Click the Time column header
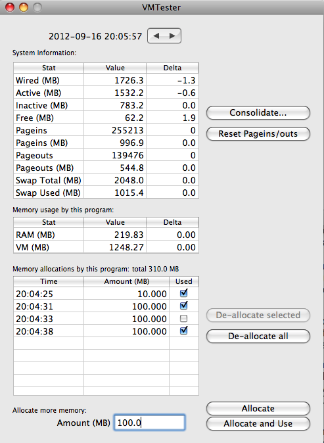The width and height of the screenshot is (324, 443). point(49,281)
